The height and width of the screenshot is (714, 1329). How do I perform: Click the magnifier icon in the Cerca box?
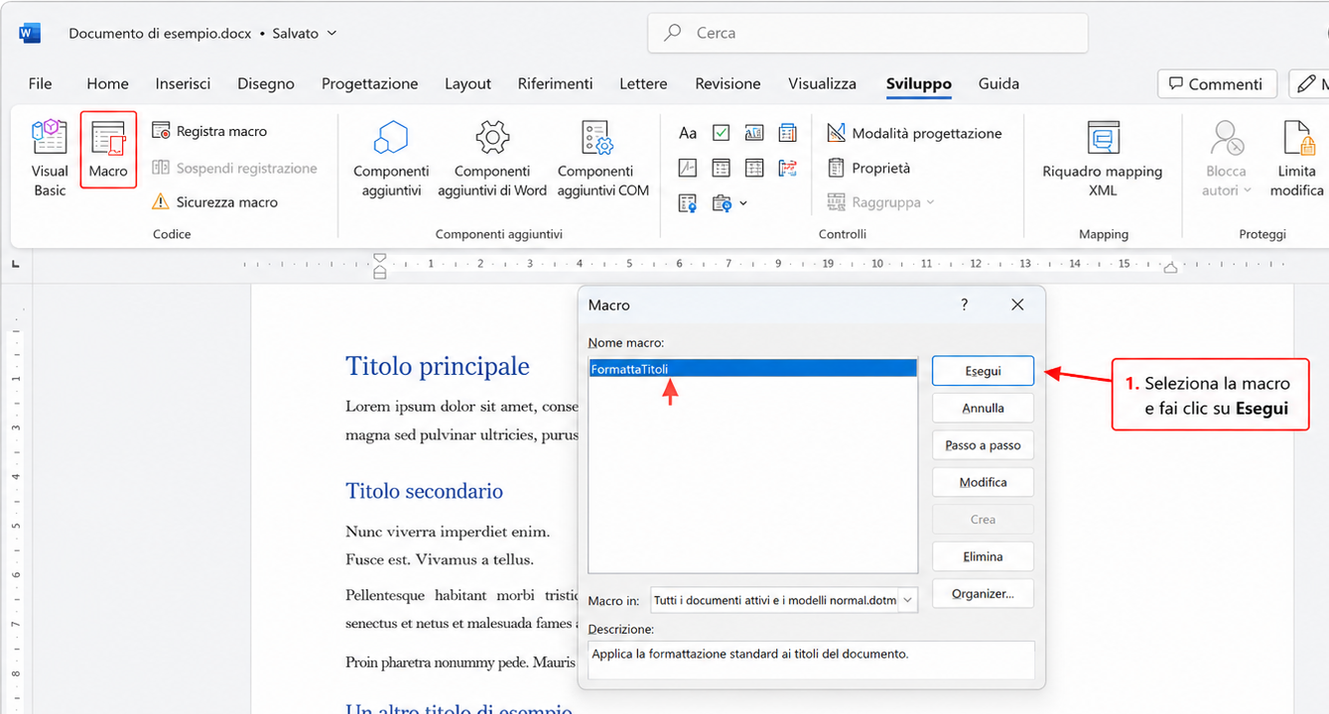673,33
